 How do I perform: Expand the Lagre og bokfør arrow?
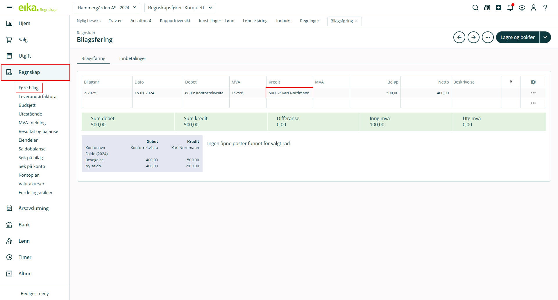tap(545, 37)
